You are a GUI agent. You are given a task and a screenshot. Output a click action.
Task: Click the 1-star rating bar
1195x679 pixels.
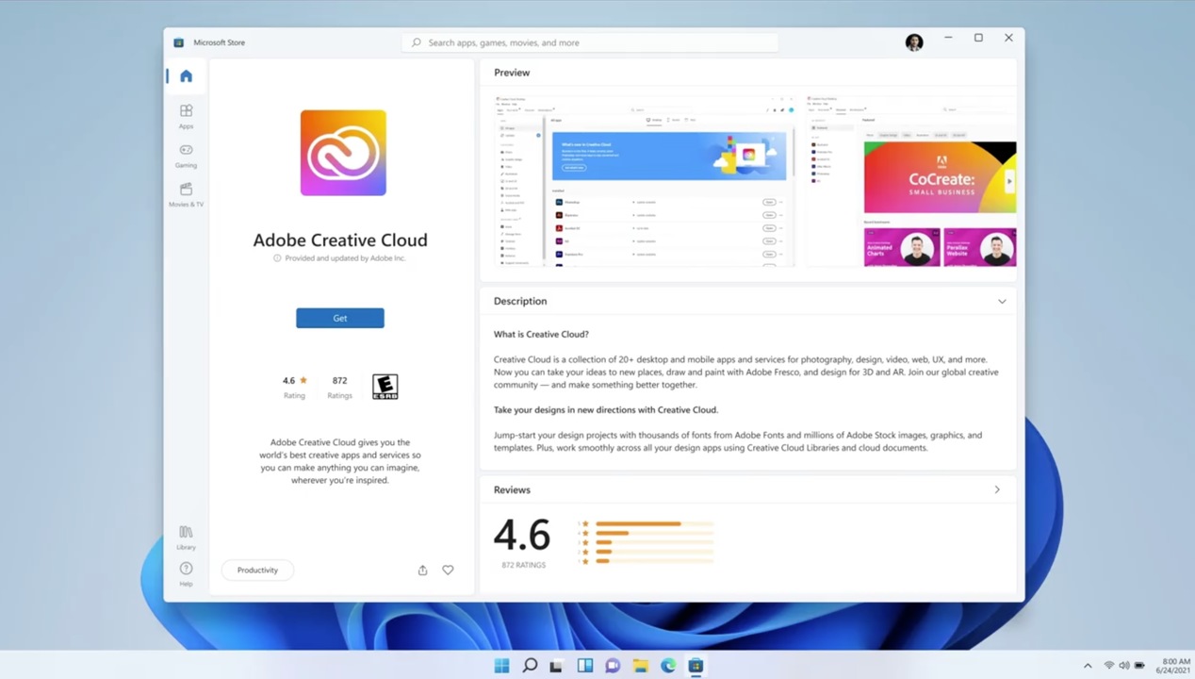[654, 561]
